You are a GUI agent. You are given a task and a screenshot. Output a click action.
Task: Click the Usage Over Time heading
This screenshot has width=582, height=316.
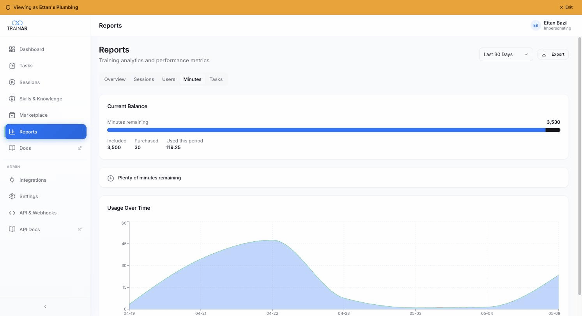129,208
